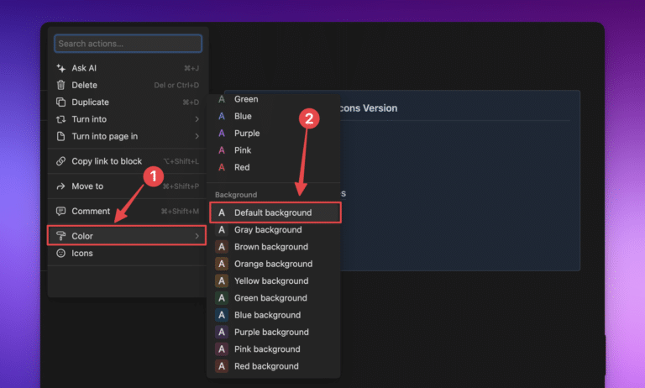645x388 pixels.
Task: Click the Delete trash icon
Action: point(60,85)
